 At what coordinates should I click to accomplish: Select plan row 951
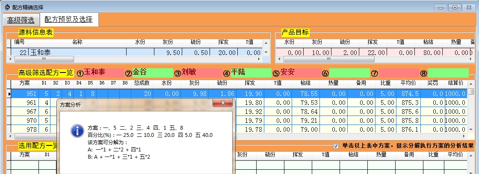click(239, 93)
